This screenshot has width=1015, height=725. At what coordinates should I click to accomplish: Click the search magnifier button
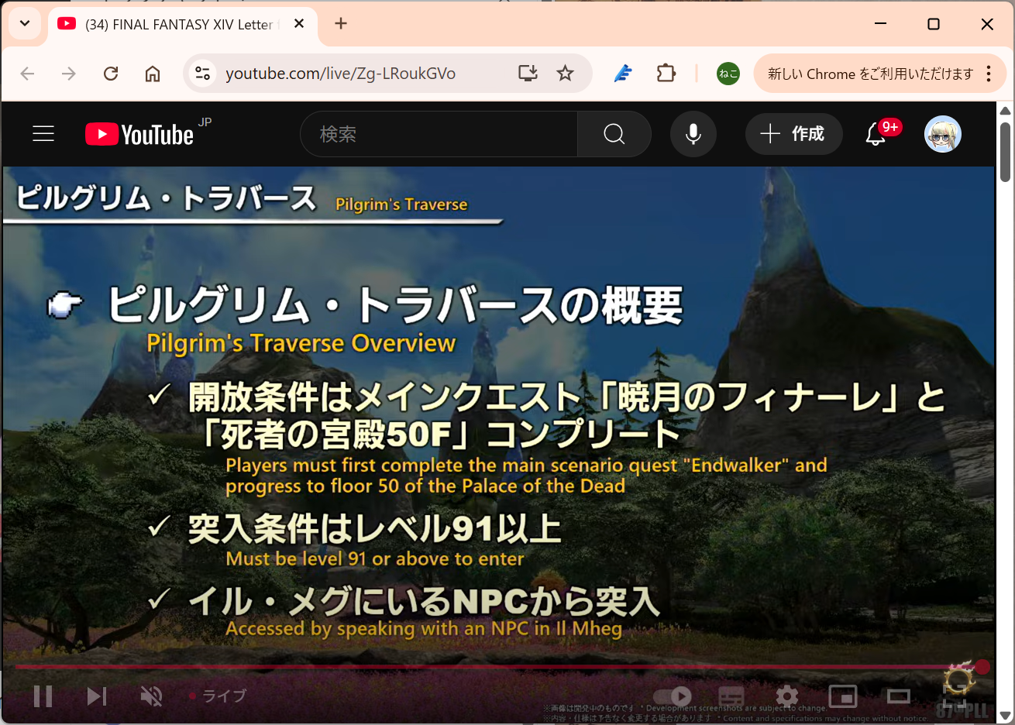click(614, 134)
